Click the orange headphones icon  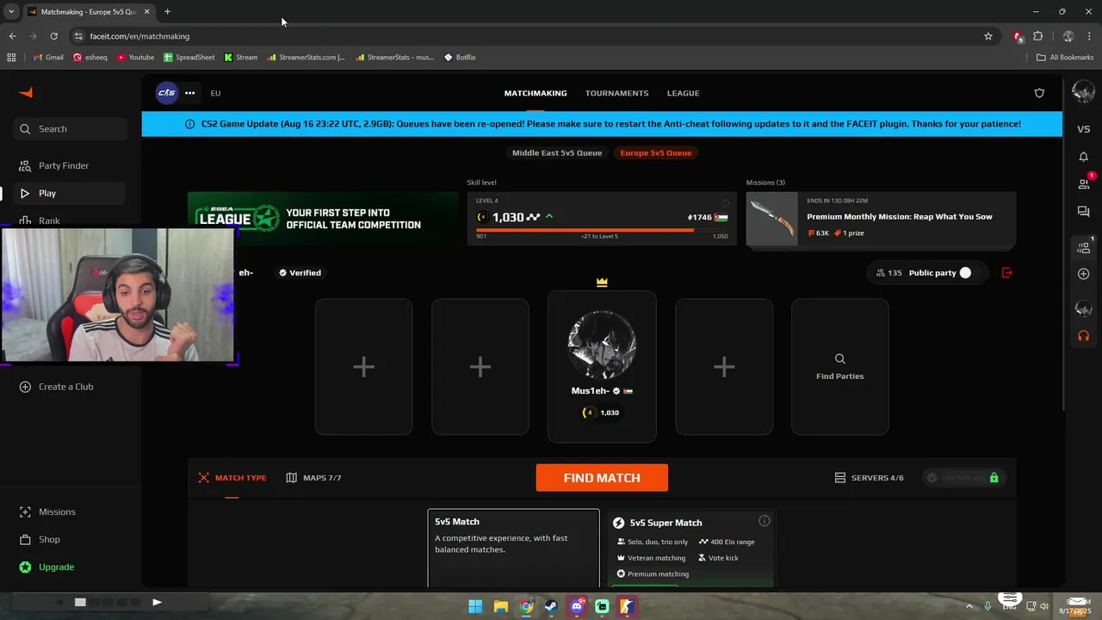1083,336
